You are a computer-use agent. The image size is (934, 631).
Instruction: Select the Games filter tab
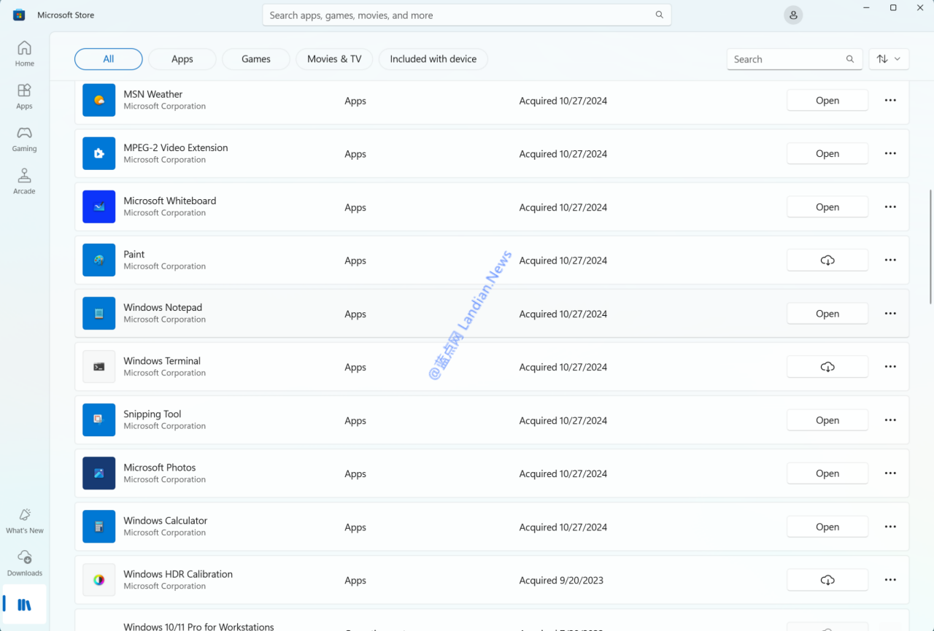point(256,59)
